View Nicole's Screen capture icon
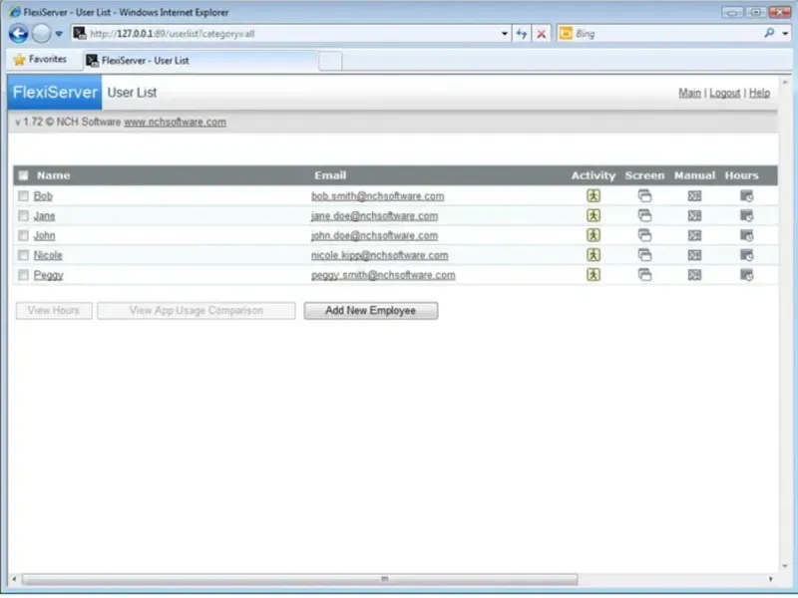 click(644, 255)
